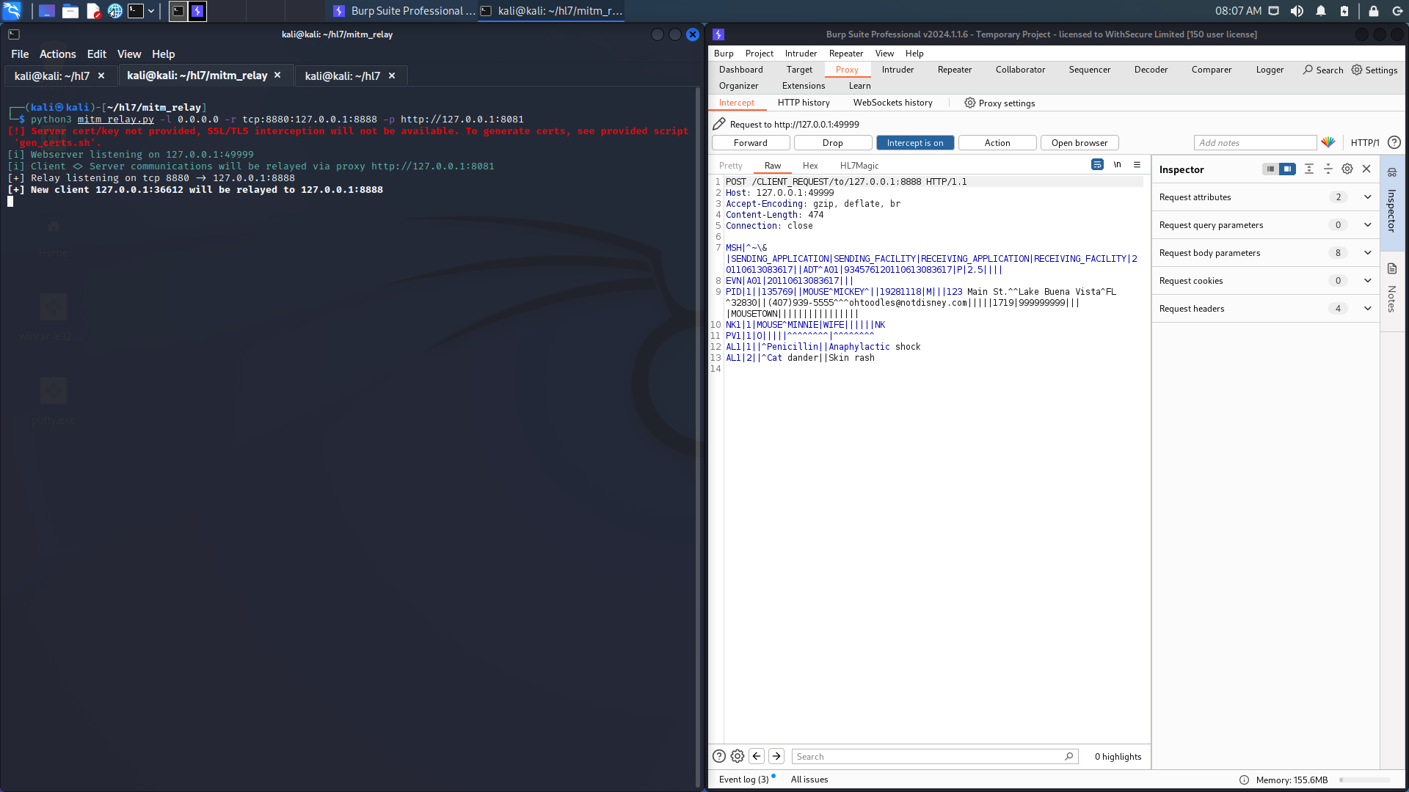Click the help icon beside the bottom search bar
Viewport: 1409px width, 792px height.
pyautogui.click(x=718, y=756)
